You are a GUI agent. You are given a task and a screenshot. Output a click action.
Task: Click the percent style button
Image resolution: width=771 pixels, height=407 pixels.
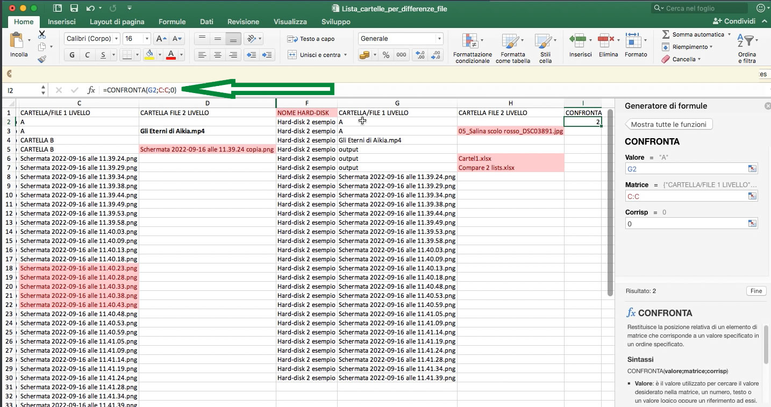(x=386, y=55)
